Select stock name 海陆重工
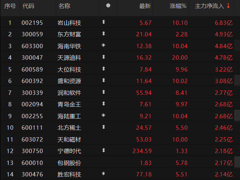The width and height of the screenshot is (240, 180). [x=69, y=116]
